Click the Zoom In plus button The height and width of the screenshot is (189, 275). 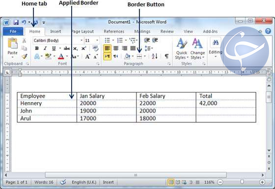click(x=262, y=182)
